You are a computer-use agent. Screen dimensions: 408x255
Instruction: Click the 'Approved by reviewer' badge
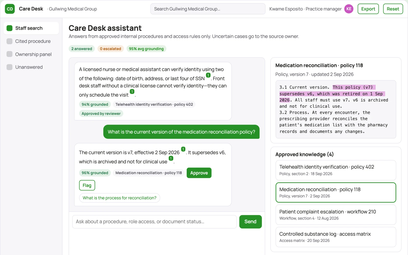click(101, 114)
